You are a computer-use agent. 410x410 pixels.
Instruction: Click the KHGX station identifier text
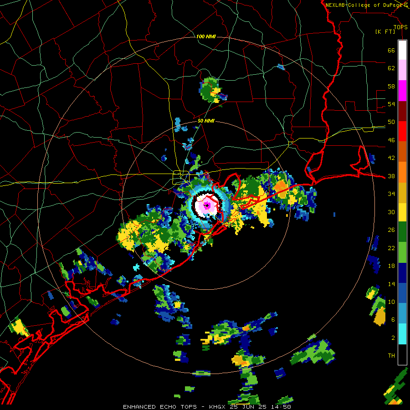pos(218,407)
